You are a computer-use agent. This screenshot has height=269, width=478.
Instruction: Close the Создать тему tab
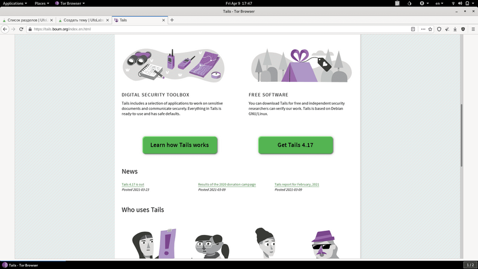pyautogui.click(x=108, y=20)
